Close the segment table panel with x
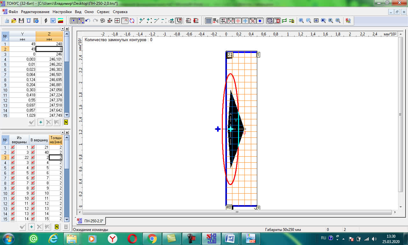 (x=67, y=132)
